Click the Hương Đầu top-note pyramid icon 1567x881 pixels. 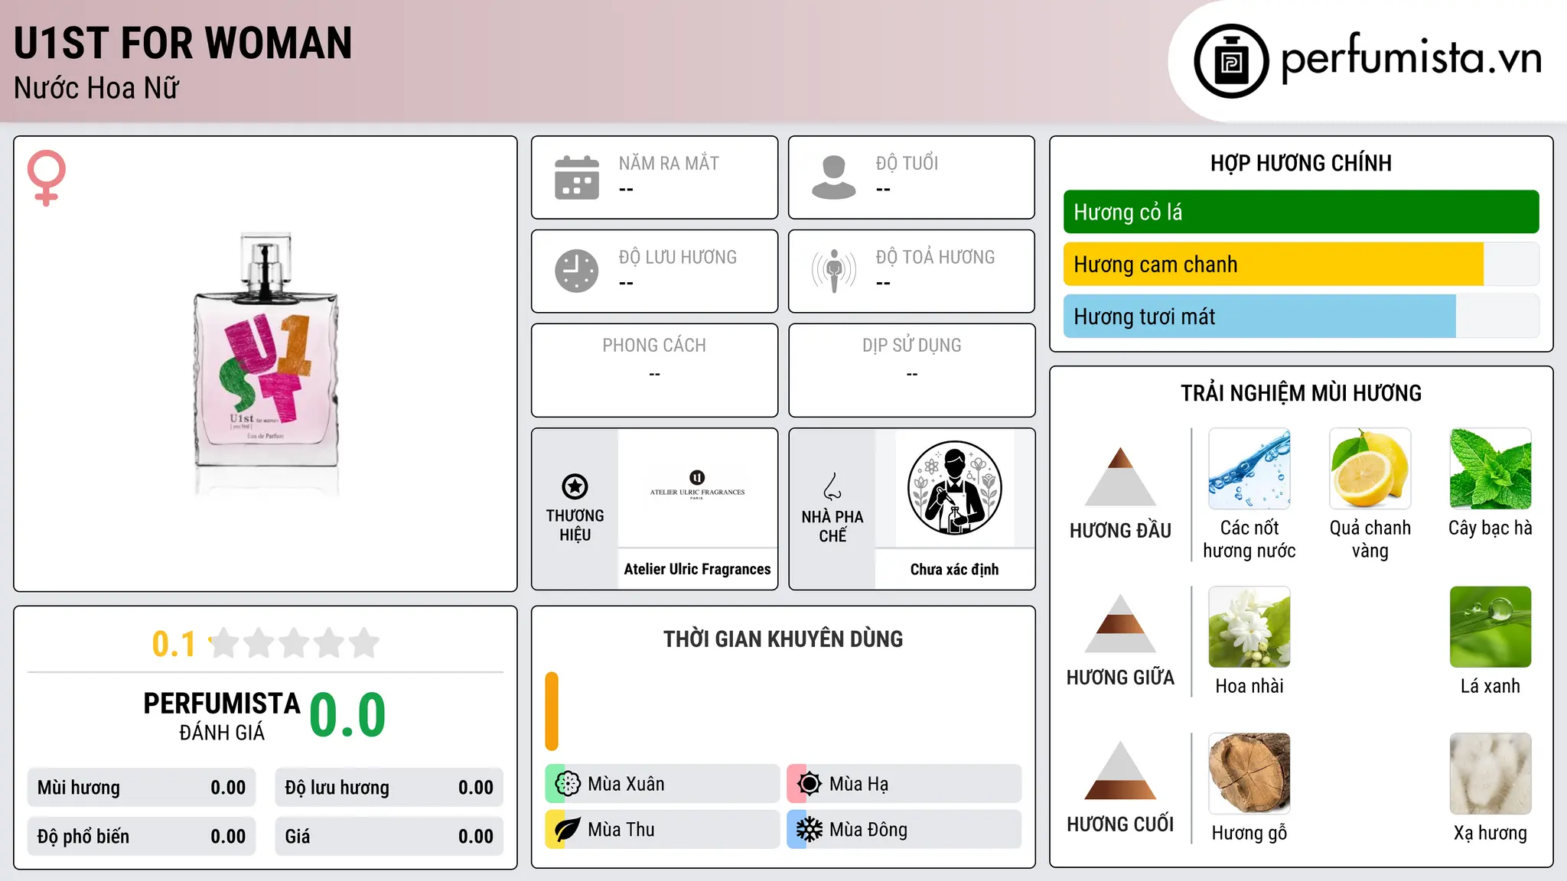1120,476
